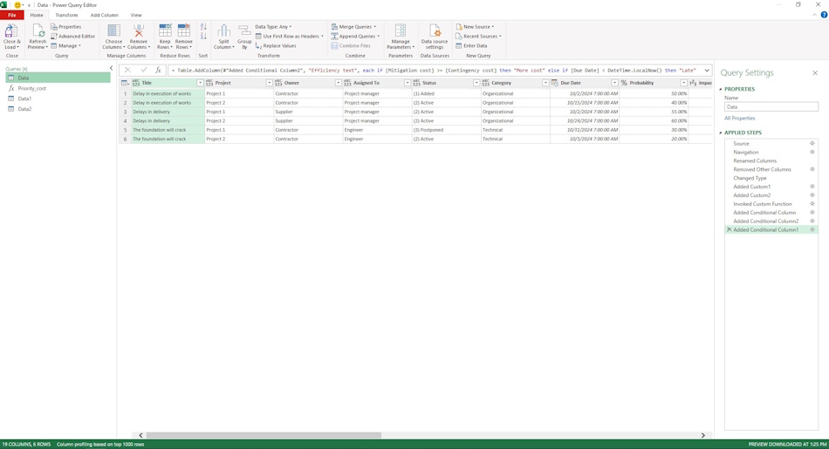Click the fx add step icon

[x=158, y=71]
